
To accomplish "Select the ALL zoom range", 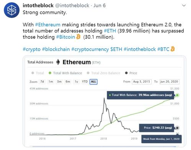I will (x=93, y=81).
